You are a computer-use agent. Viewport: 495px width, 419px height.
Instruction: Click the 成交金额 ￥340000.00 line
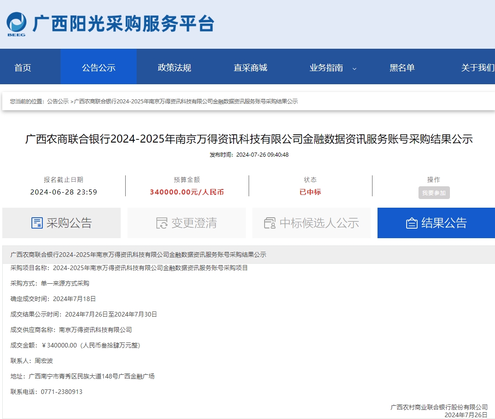click(76, 345)
